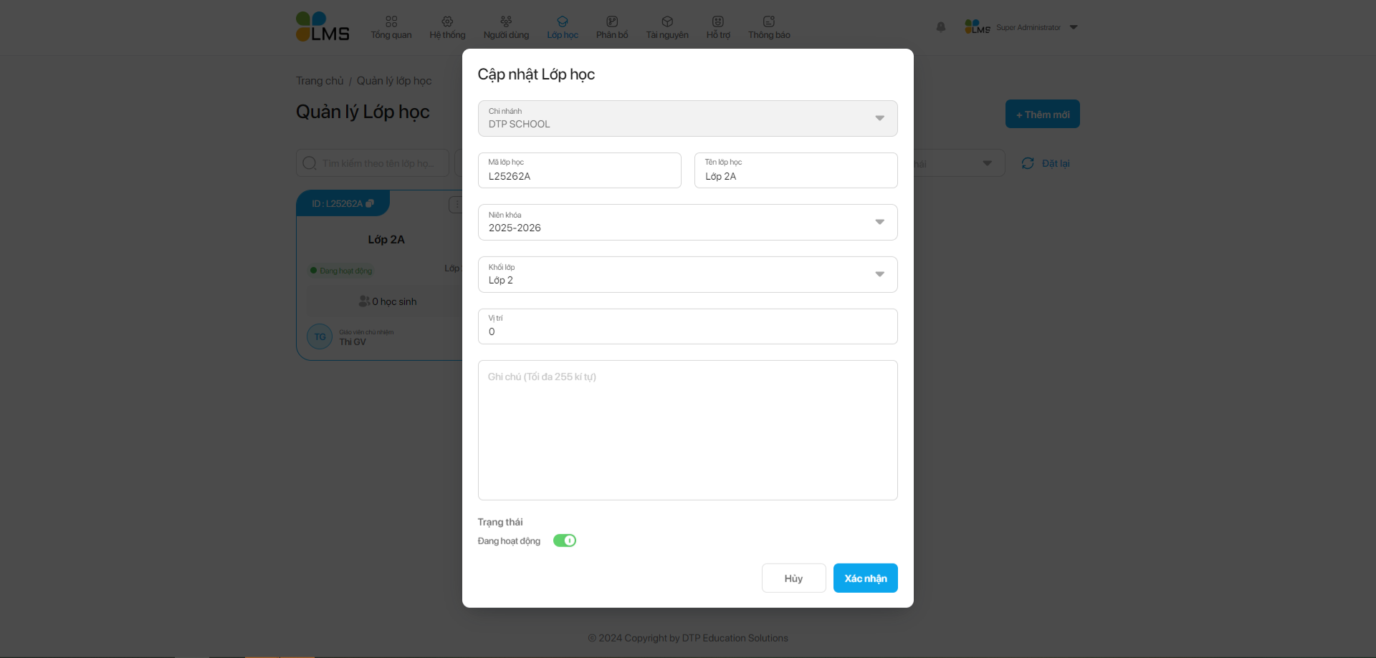Click the Hủy cancel button
1376x658 pixels.
coord(793,578)
